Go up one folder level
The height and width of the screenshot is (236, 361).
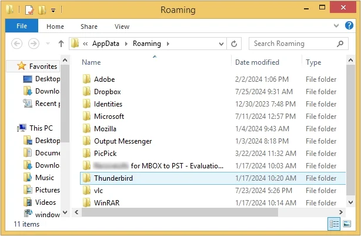(x=61, y=44)
